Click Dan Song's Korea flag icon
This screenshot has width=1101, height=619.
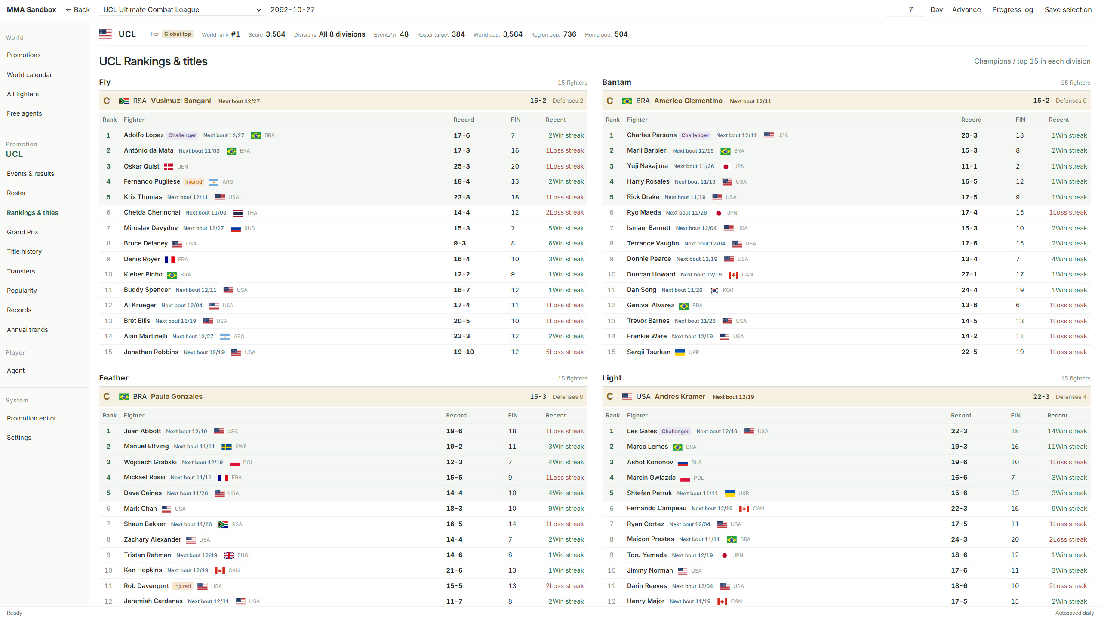tap(714, 291)
